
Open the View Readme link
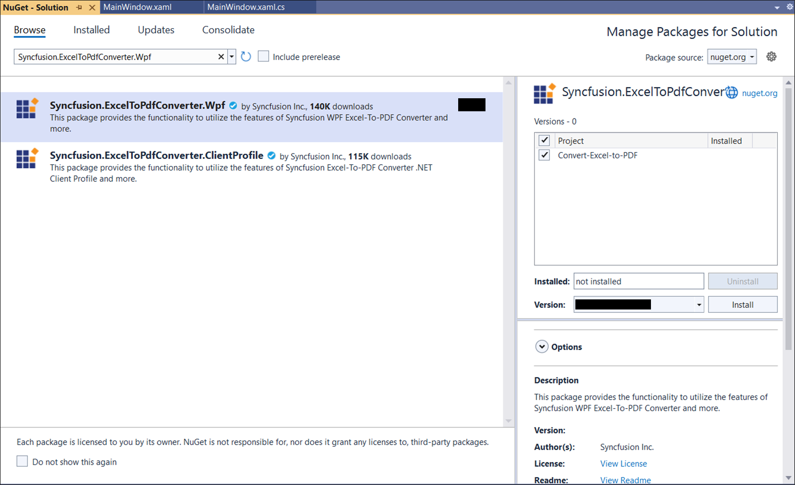[x=625, y=480]
